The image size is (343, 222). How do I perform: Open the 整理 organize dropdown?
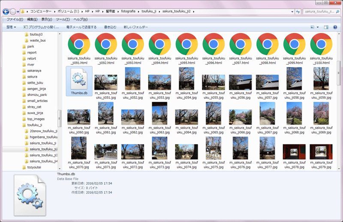coord(11,27)
